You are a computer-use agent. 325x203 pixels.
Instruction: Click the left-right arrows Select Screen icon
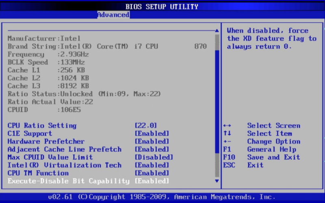point(227,125)
